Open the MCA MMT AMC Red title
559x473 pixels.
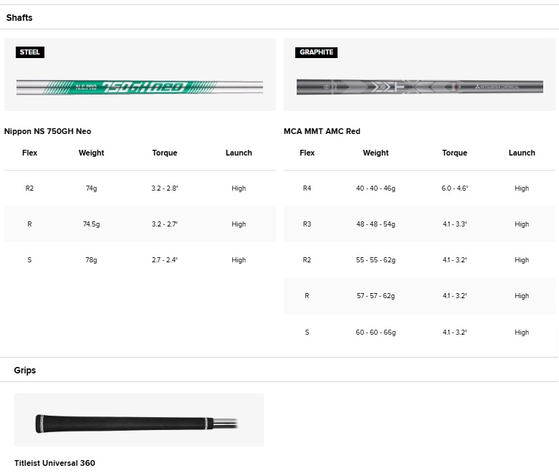(x=322, y=131)
